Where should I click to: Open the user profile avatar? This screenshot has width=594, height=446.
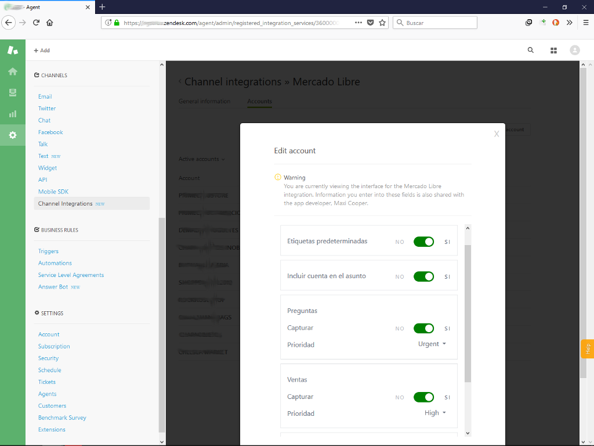(575, 51)
